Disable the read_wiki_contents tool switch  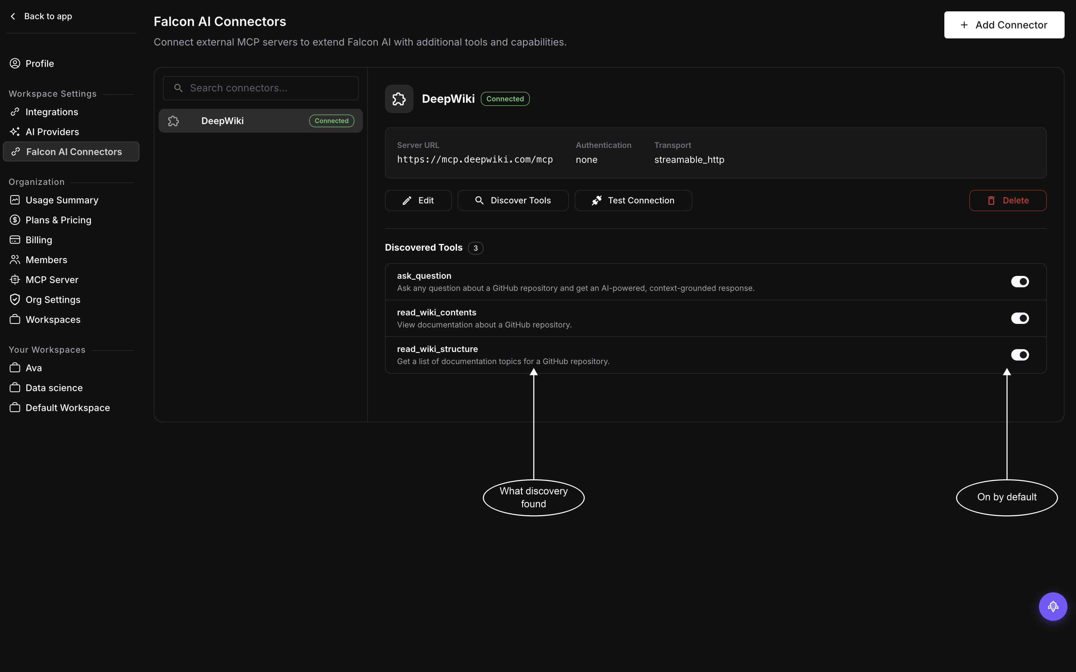click(x=1019, y=318)
